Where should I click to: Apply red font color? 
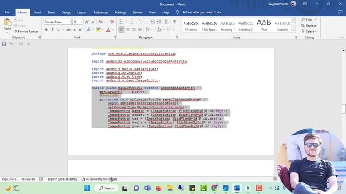108,30
